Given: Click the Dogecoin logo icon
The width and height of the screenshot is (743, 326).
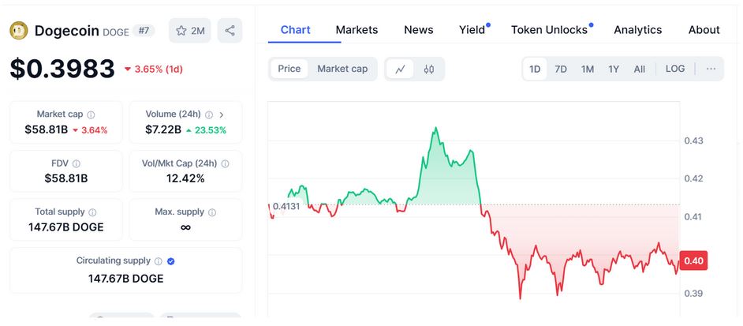Looking at the screenshot, I should click(18, 31).
